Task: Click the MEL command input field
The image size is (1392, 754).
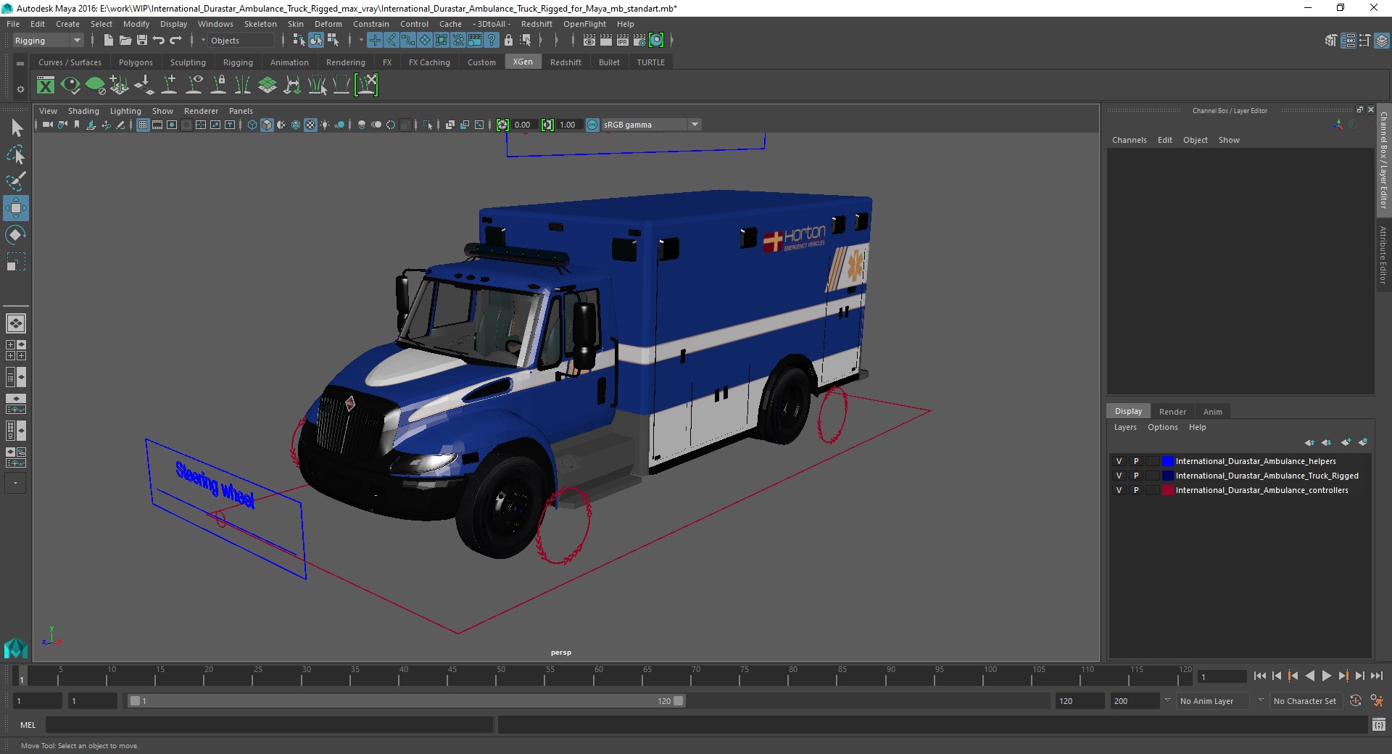Action: click(x=269, y=724)
